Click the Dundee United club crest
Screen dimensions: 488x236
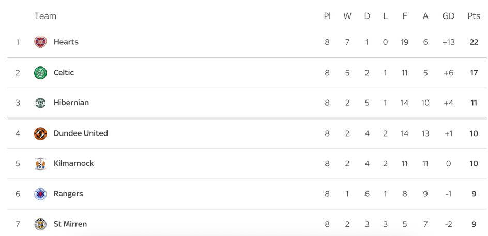[40, 133]
